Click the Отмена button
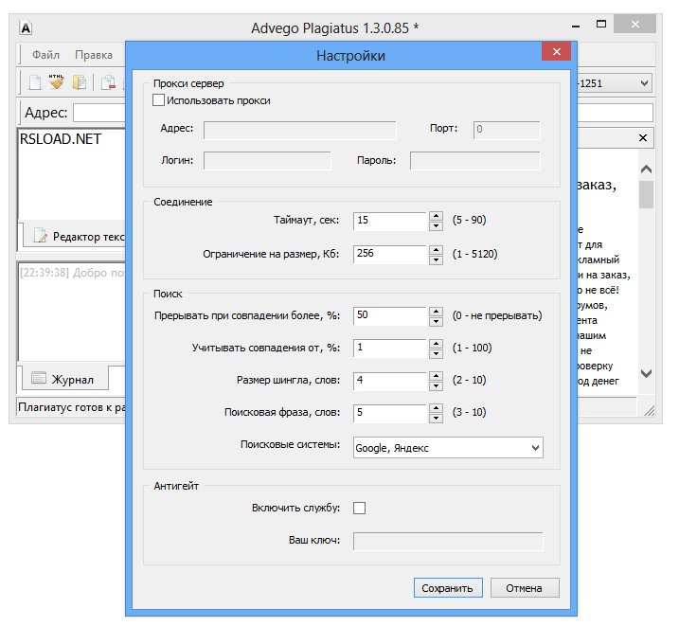The height and width of the screenshot is (644, 697). click(525, 588)
